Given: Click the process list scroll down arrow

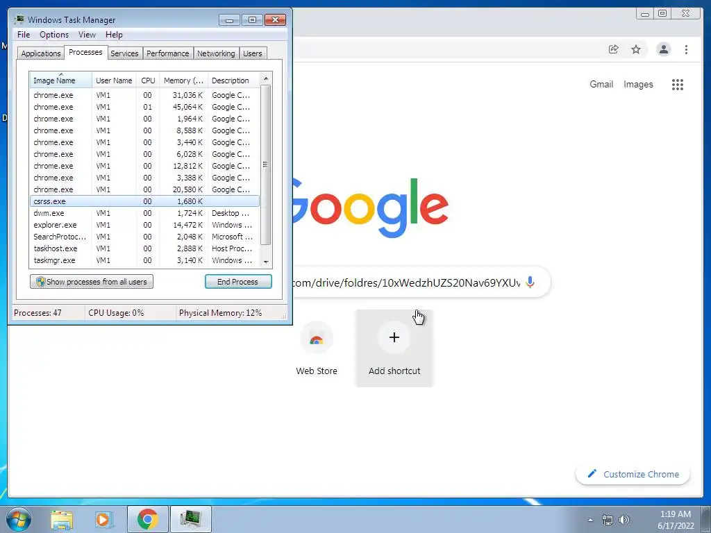Looking at the screenshot, I should [266, 262].
